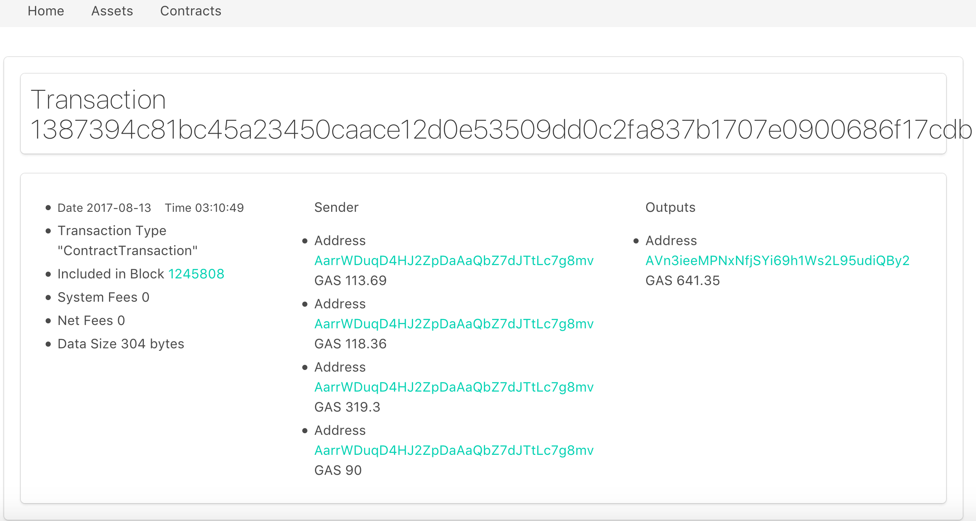Open sender address link above GAS 113.69
Screen dimensions: 976x521
[454, 260]
